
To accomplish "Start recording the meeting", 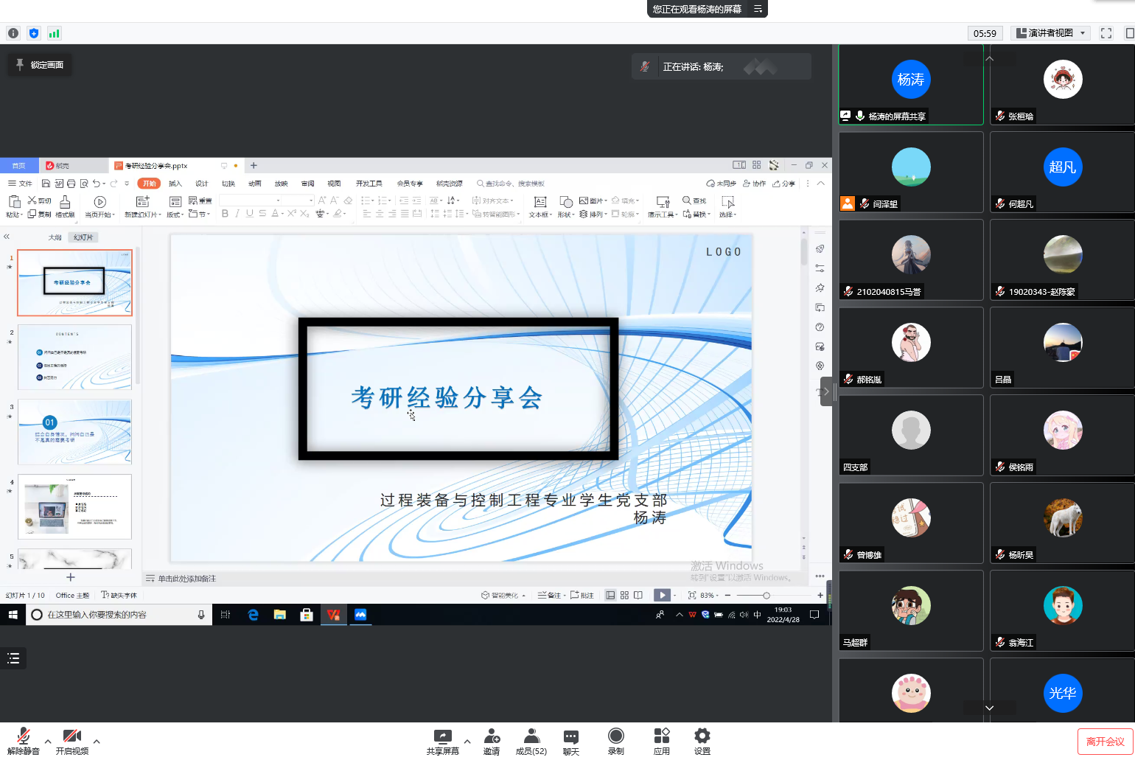I will tap(615, 736).
